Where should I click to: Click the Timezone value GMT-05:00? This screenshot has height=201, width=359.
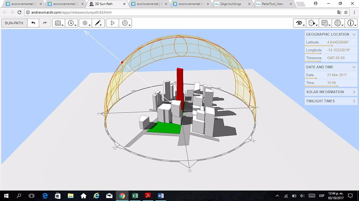coord(336,58)
